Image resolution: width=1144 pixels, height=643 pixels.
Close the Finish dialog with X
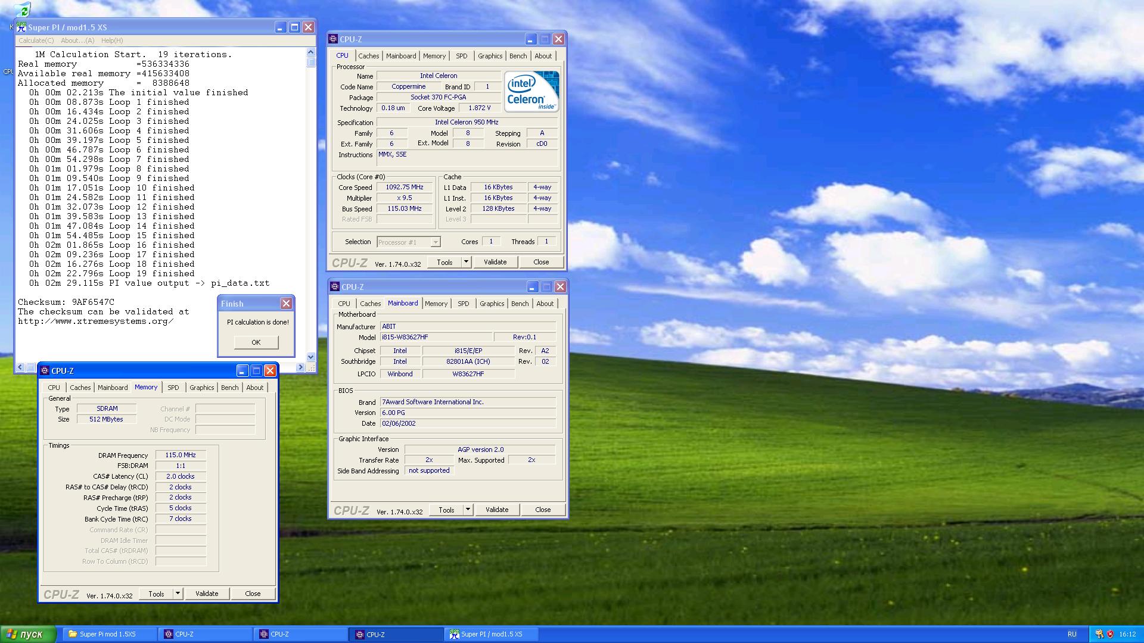(287, 304)
